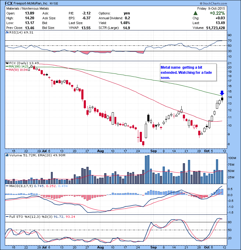
Task: Click the Volume value 51,723,428
Action: click(215, 28)
